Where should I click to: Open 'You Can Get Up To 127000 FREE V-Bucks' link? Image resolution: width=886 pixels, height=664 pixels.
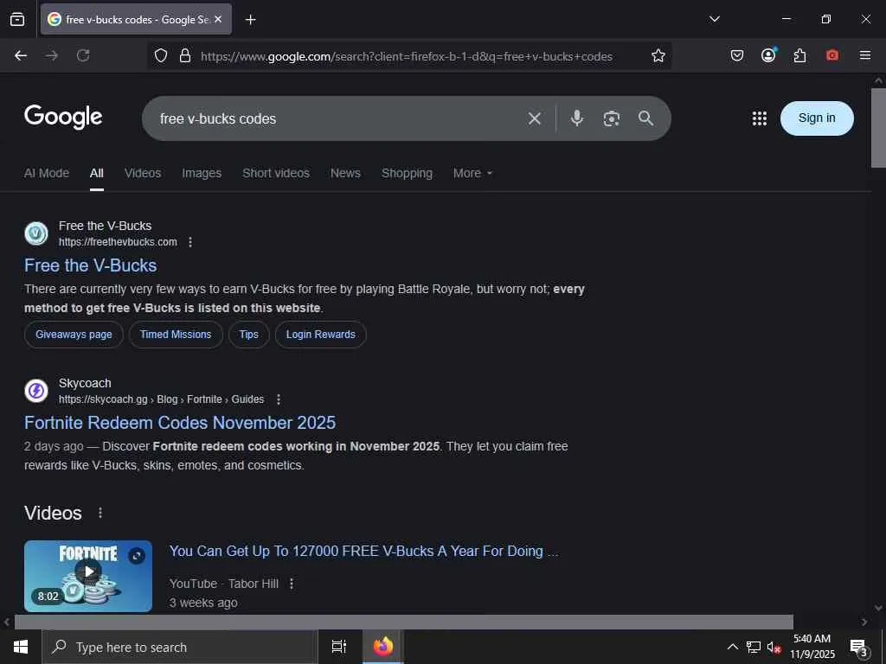pos(364,551)
